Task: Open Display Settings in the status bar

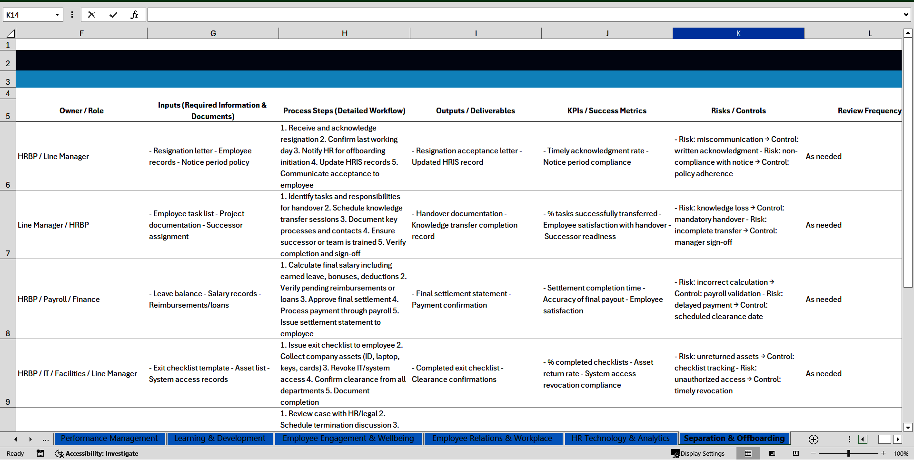Action: tap(698, 453)
